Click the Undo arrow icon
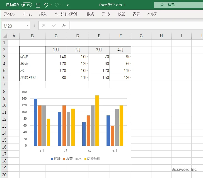Image resolution: width=203 pixels, height=178 pixels. coord(46,5)
